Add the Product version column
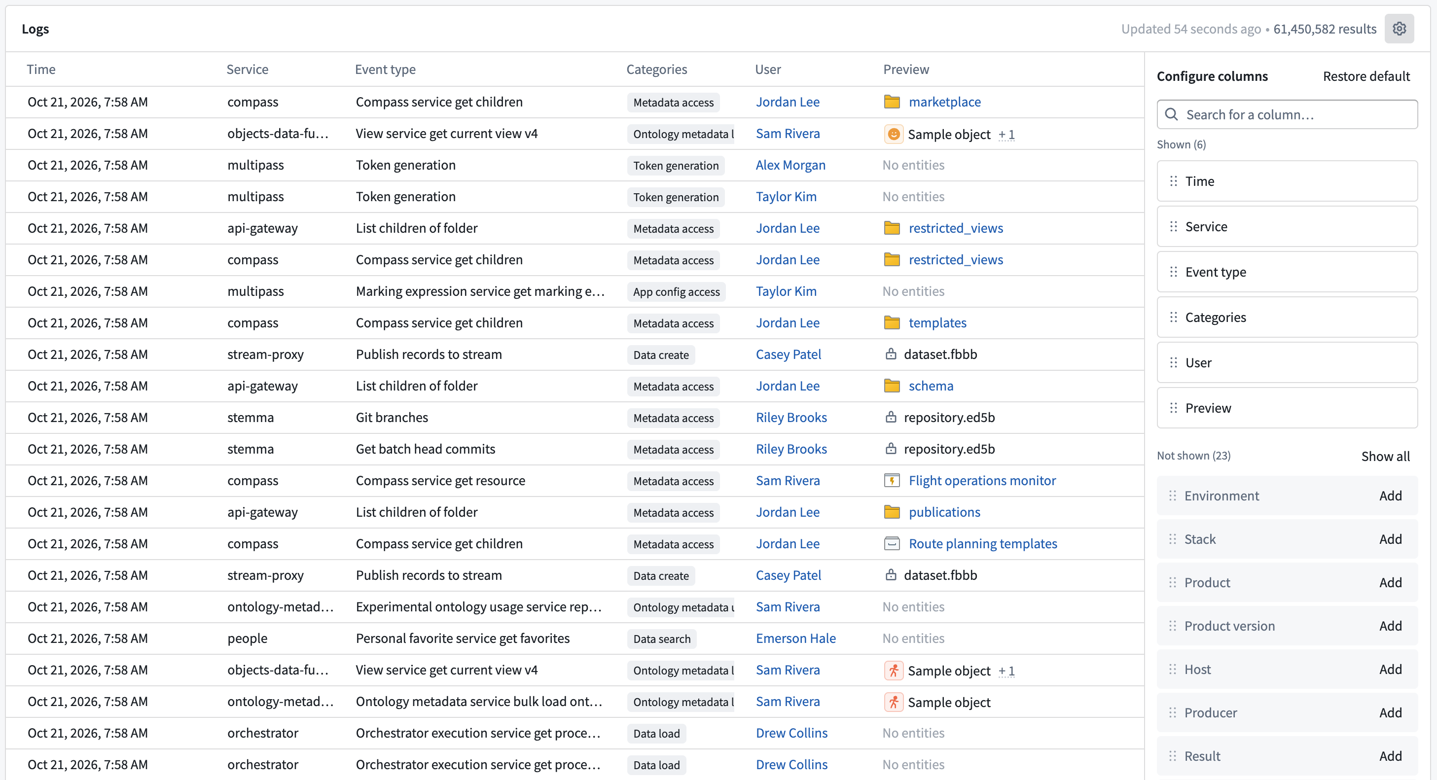The width and height of the screenshot is (1437, 780). (x=1390, y=626)
